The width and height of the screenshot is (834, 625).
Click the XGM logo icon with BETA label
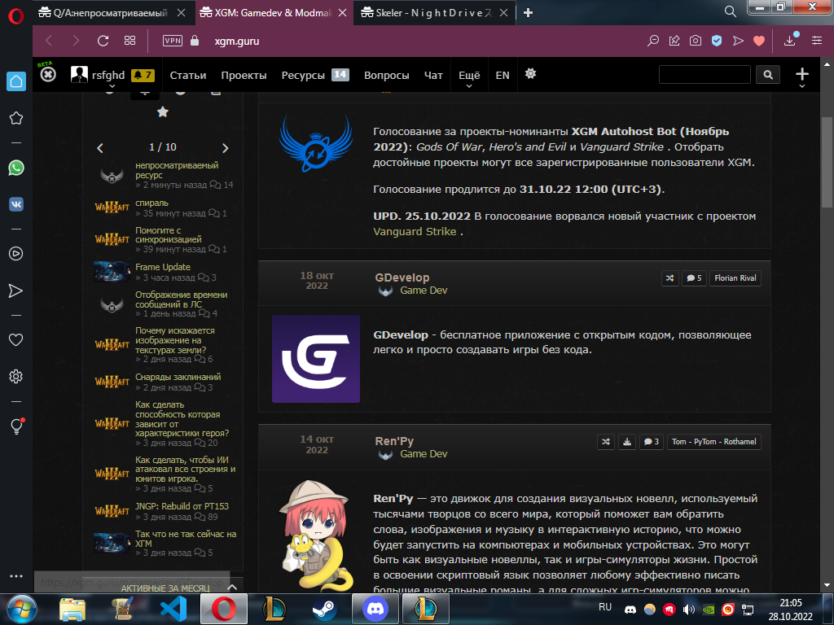click(x=46, y=73)
